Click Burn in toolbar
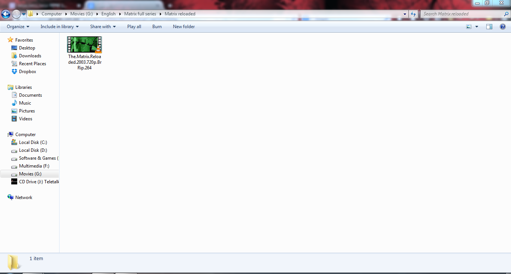The image size is (511, 274). click(x=157, y=27)
